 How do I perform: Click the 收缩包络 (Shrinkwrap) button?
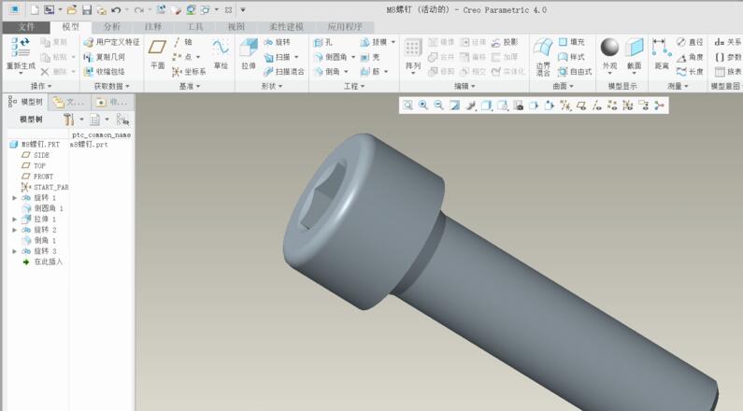[105, 72]
